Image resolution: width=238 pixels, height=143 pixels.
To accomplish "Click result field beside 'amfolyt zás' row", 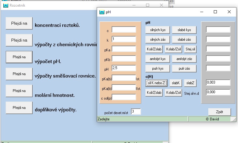I will point(218,59).
